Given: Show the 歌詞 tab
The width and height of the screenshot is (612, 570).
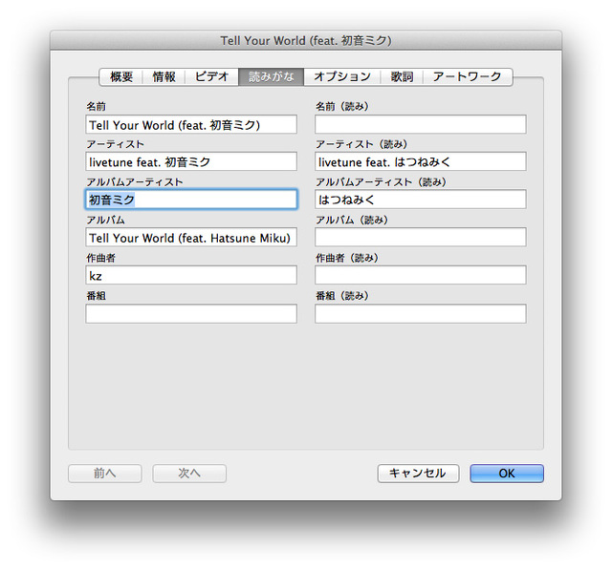Looking at the screenshot, I should [402, 76].
